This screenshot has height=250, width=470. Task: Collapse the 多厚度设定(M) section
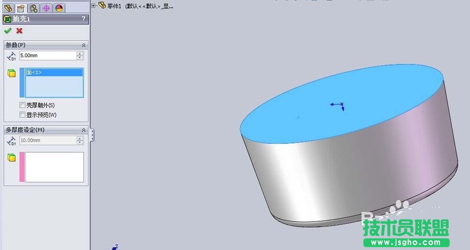(84, 130)
